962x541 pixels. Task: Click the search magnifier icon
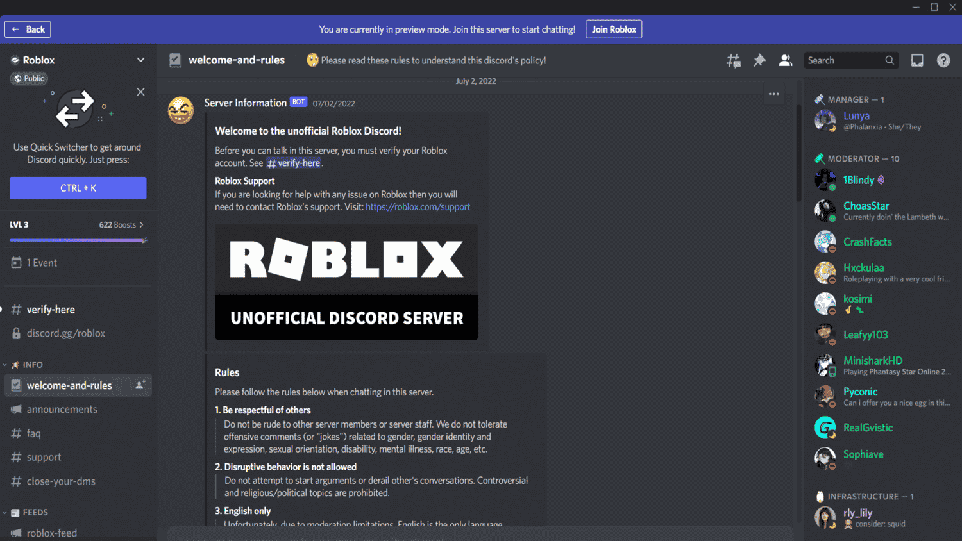pyautogui.click(x=890, y=60)
